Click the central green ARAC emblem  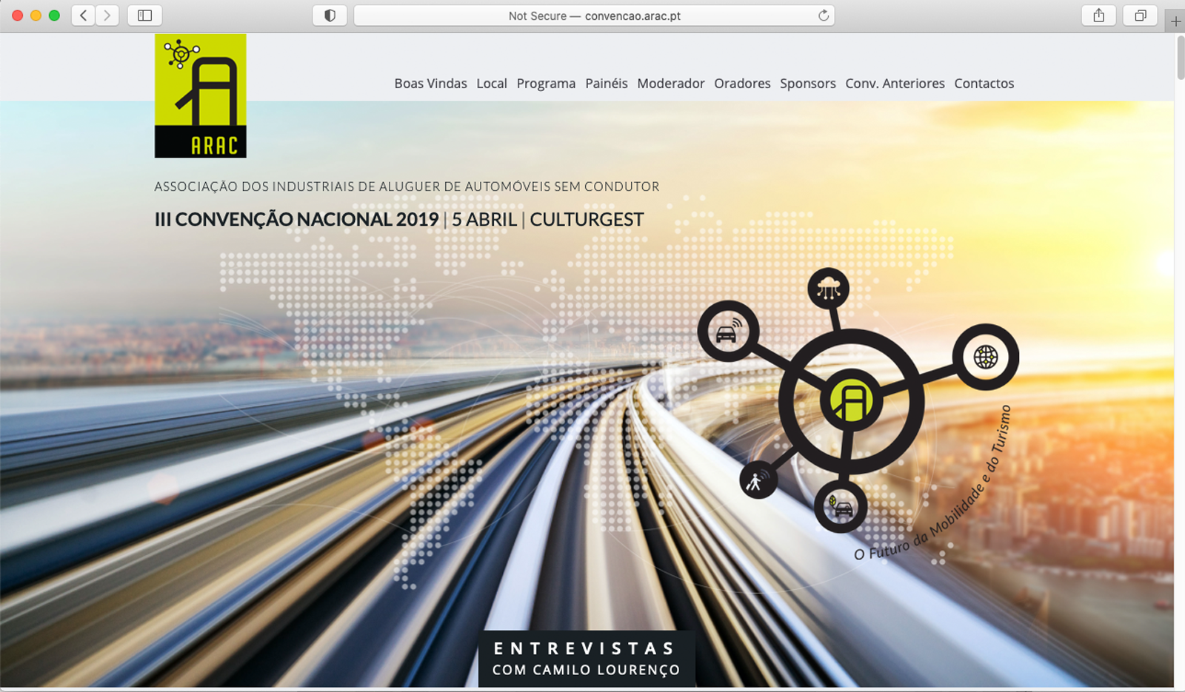pos(851,400)
